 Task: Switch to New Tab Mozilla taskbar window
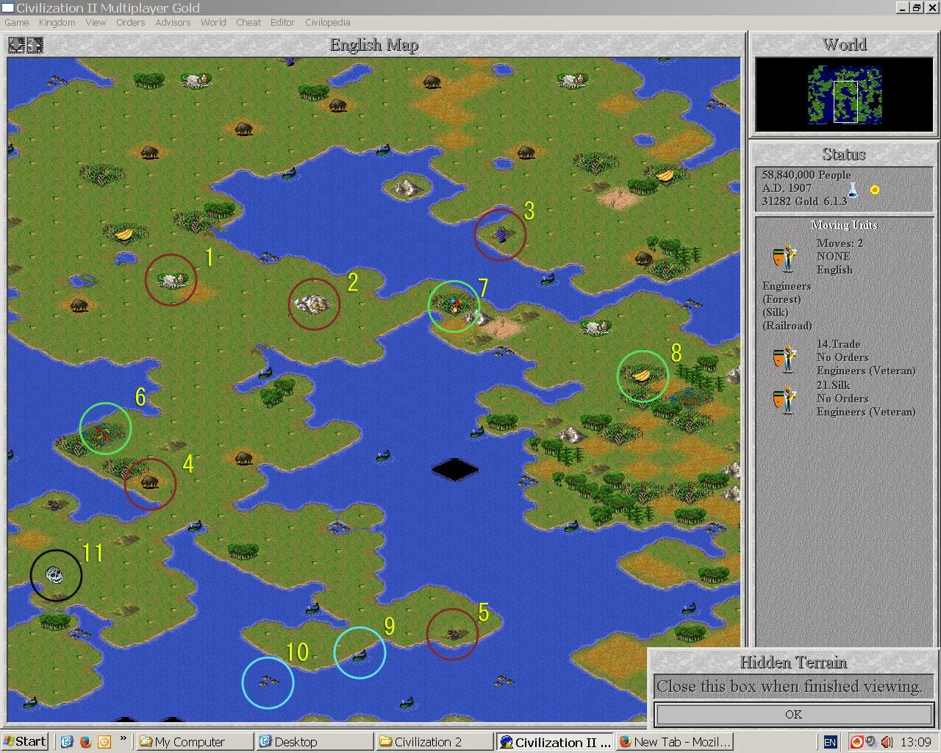(x=674, y=741)
